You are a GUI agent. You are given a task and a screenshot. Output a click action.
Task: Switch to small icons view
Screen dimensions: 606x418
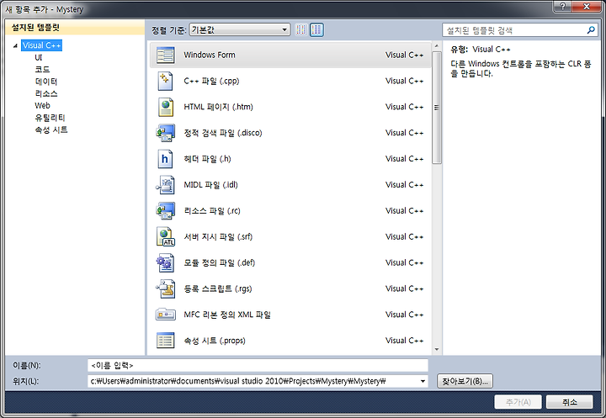tap(301, 29)
